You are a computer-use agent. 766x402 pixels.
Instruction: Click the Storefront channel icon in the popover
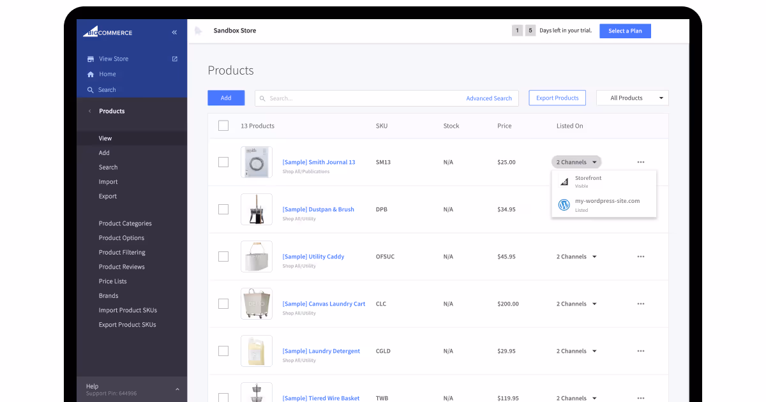(564, 181)
